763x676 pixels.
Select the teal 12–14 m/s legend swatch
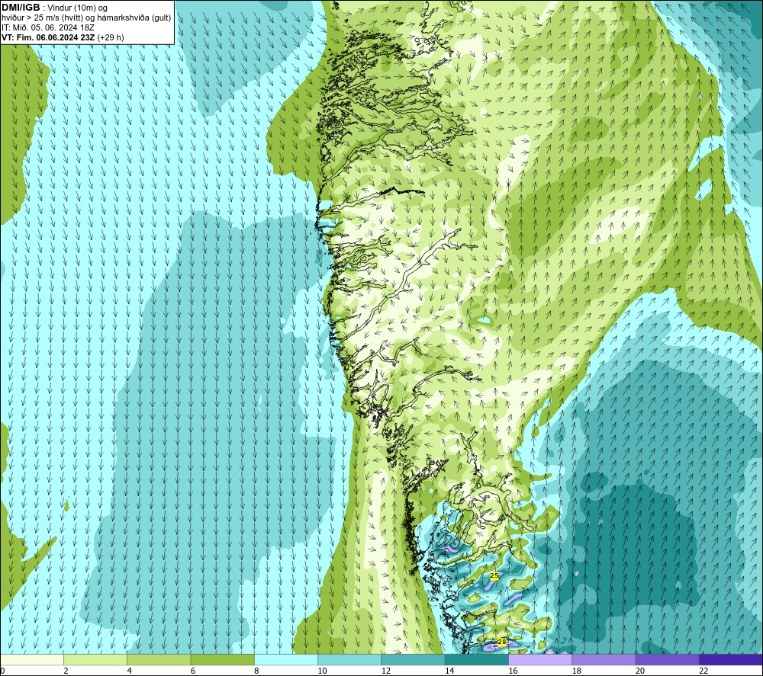coord(413,659)
